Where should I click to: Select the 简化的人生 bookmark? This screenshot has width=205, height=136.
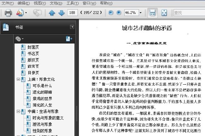coord(42,105)
